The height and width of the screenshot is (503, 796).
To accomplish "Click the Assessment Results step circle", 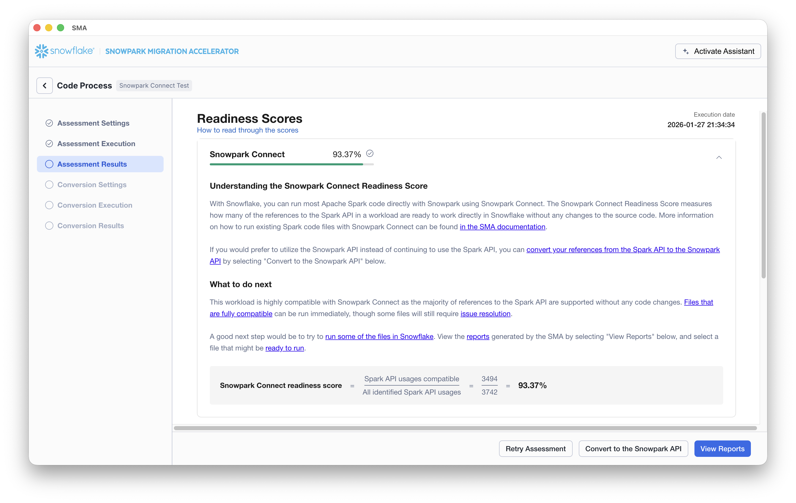I will coord(49,164).
